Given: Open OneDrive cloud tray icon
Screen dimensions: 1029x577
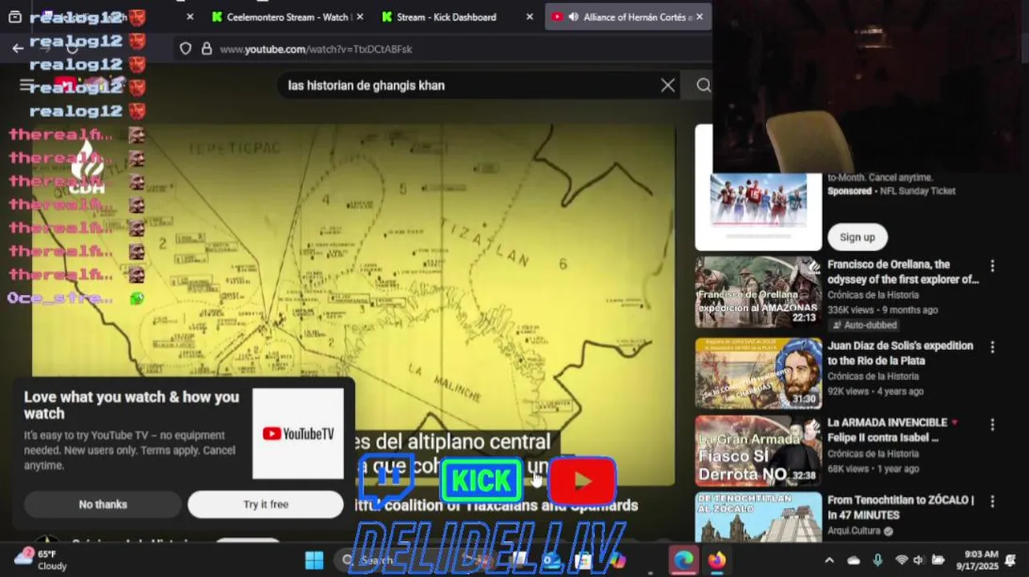Looking at the screenshot, I should coord(853,560).
